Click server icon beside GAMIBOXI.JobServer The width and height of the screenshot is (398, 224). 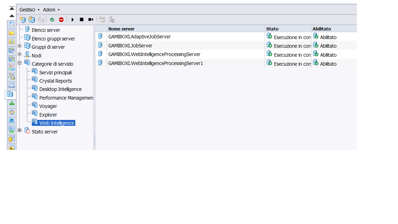100,45
